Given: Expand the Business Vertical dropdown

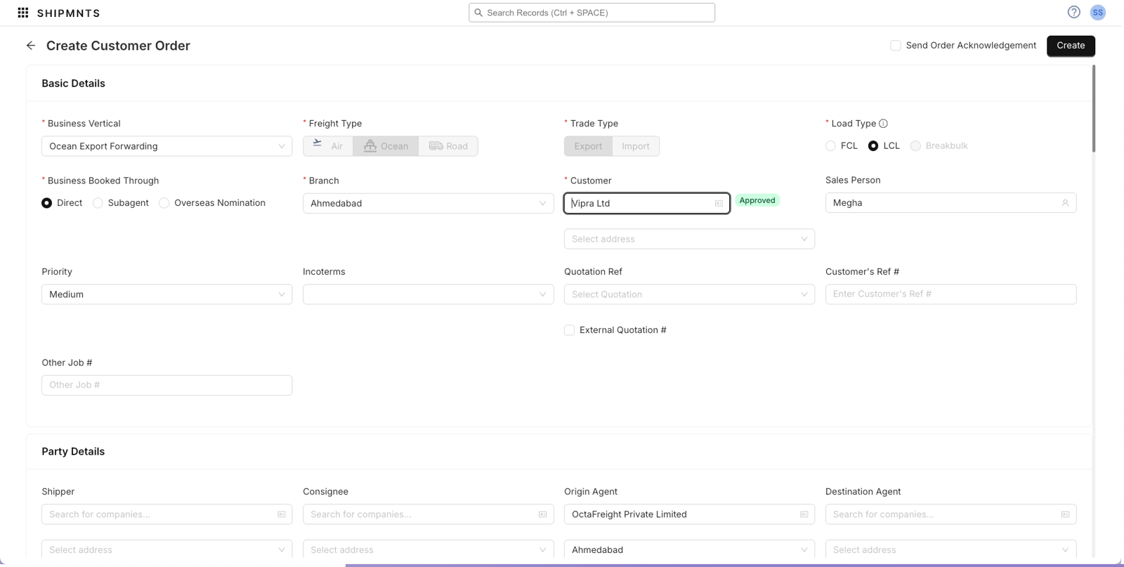Looking at the screenshot, I should pyautogui.click(x=166, y=146).
